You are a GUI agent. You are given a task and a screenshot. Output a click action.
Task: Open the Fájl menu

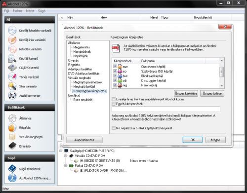coord(6,11)
